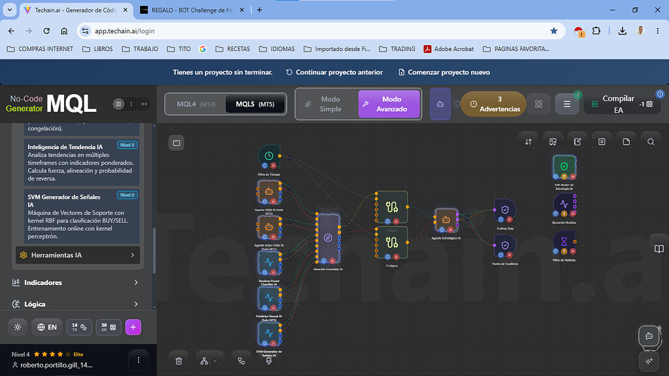Open a new browser tab
This screenshot has width=669, height=376.
pyautogui.click(x=259, y=10)
